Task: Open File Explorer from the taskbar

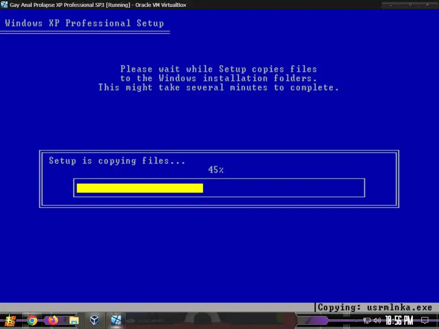Action: (74, 320)
